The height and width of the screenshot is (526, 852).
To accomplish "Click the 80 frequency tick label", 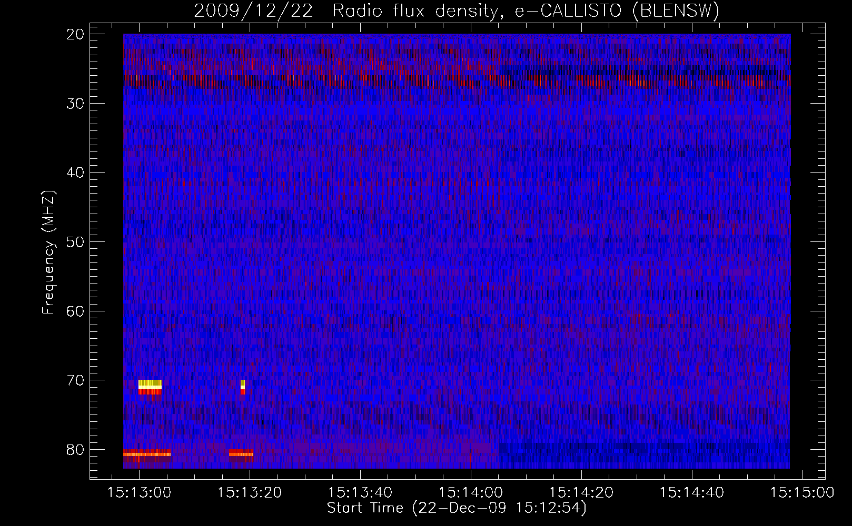I will (x=76, y=450).
